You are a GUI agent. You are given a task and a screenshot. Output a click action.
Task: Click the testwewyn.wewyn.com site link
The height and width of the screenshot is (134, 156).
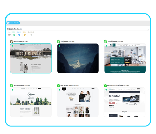[70, 85]
